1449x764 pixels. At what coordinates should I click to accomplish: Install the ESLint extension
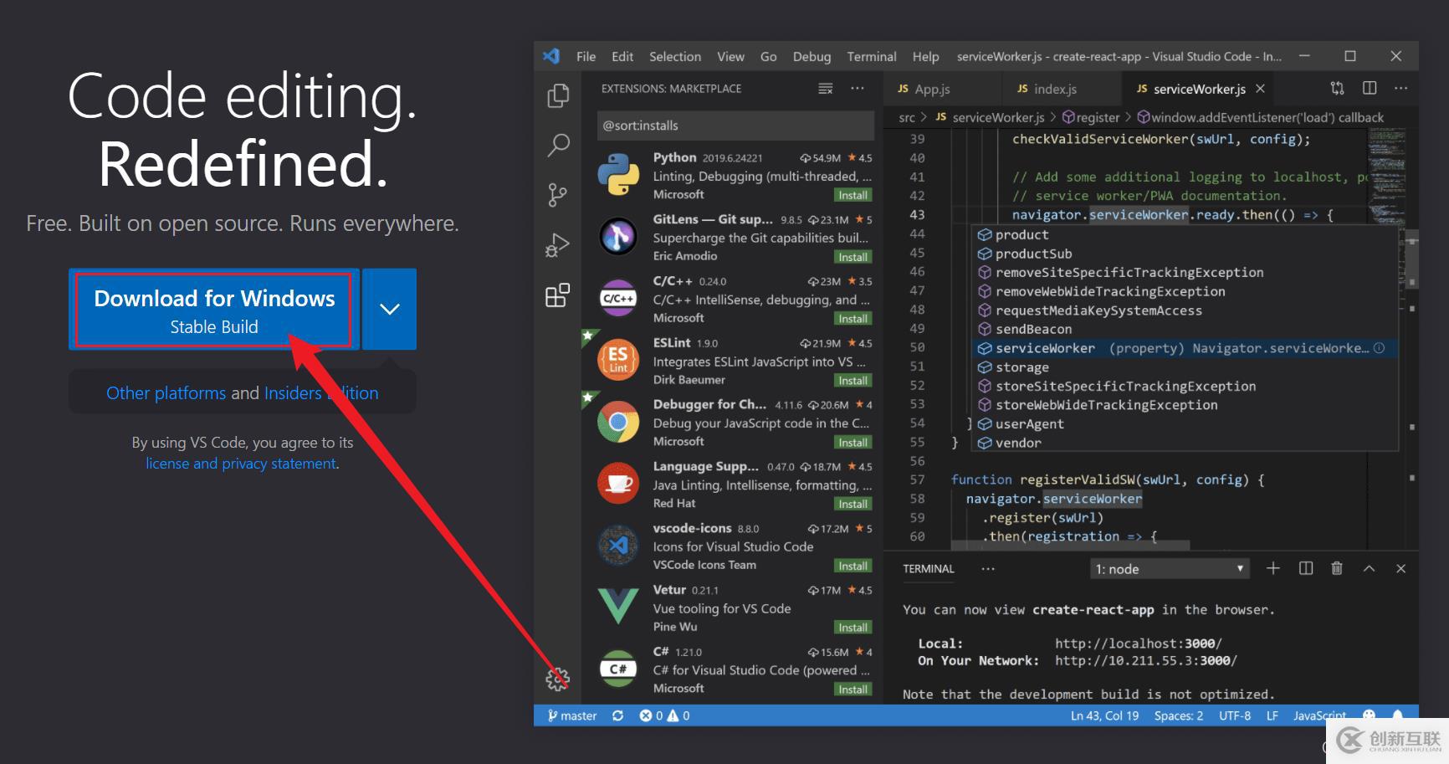[853, 381]
